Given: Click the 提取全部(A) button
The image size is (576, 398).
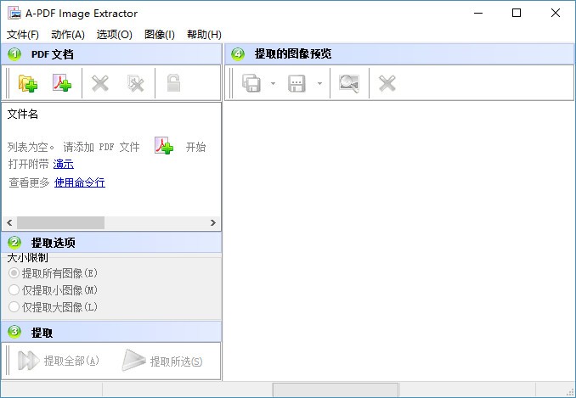Looking at the screenshot, I should 59,361.
